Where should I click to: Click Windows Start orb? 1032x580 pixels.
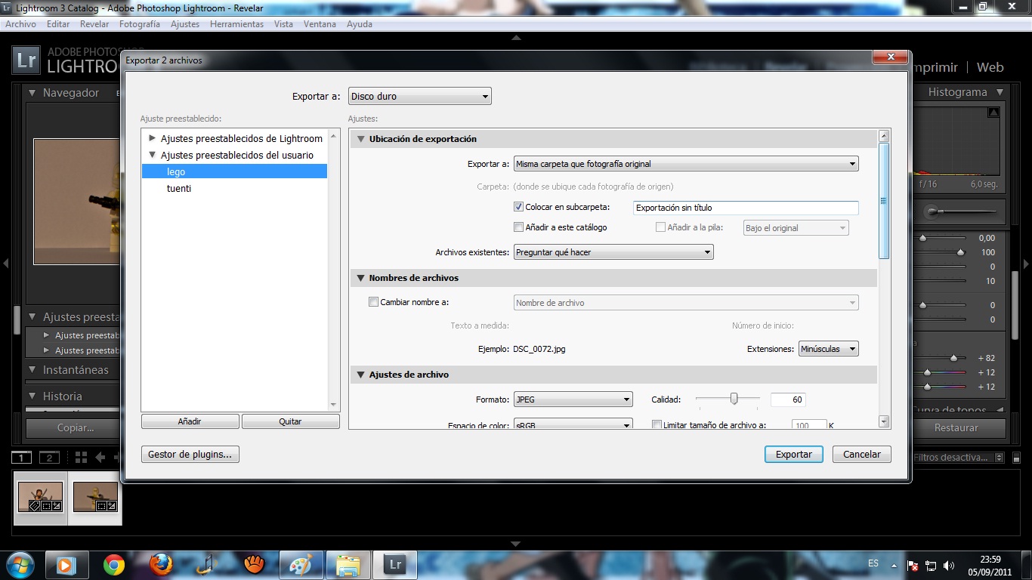coord(20,564)
